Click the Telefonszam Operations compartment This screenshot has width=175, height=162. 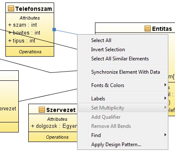coord(30,52)
